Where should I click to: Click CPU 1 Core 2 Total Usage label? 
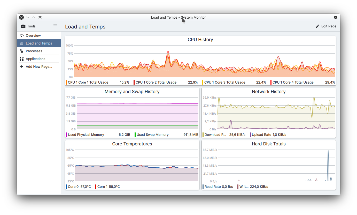[x=156, y=82]
